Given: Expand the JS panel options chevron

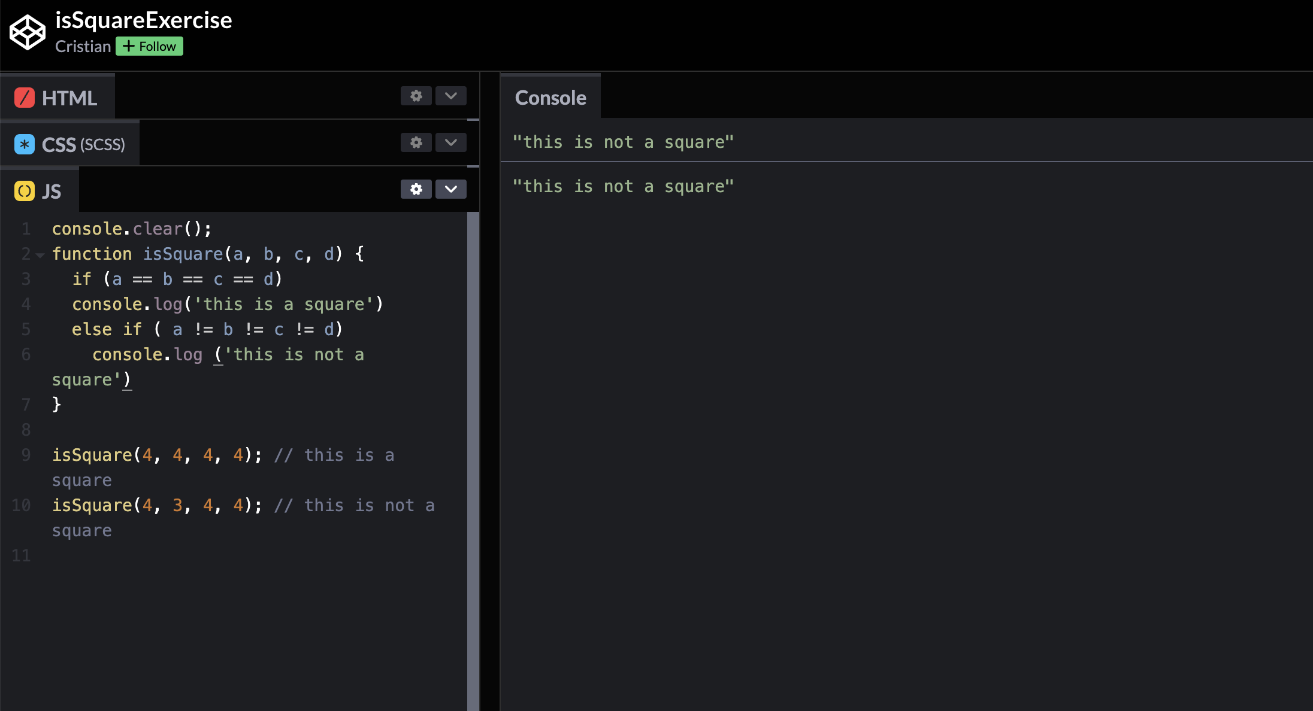Looking at the screenshot, I should (450, 189).
